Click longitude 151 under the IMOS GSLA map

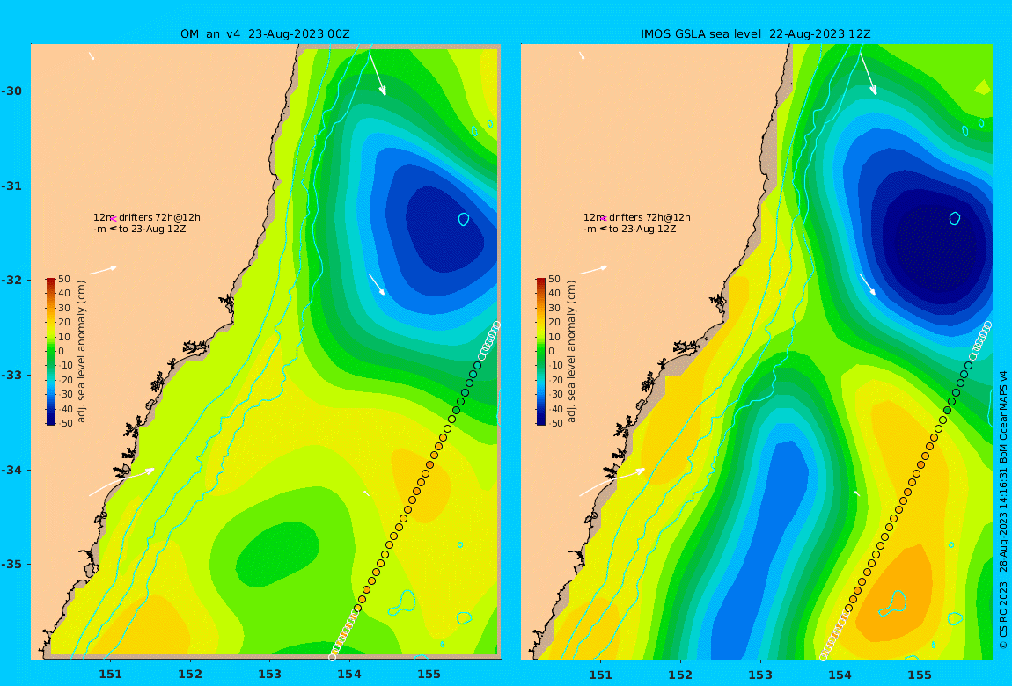pyautogui.click(x=601, y=675)
